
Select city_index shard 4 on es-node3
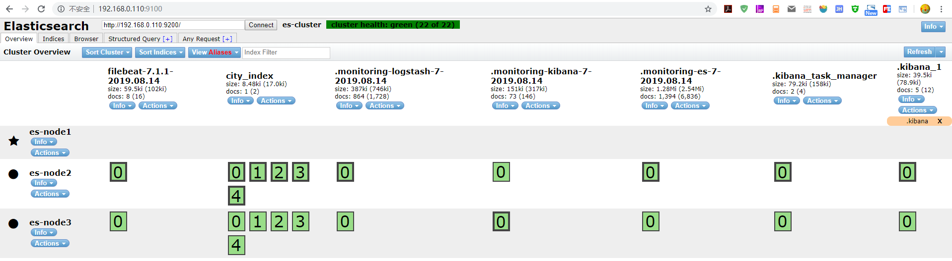pos(236,245)
